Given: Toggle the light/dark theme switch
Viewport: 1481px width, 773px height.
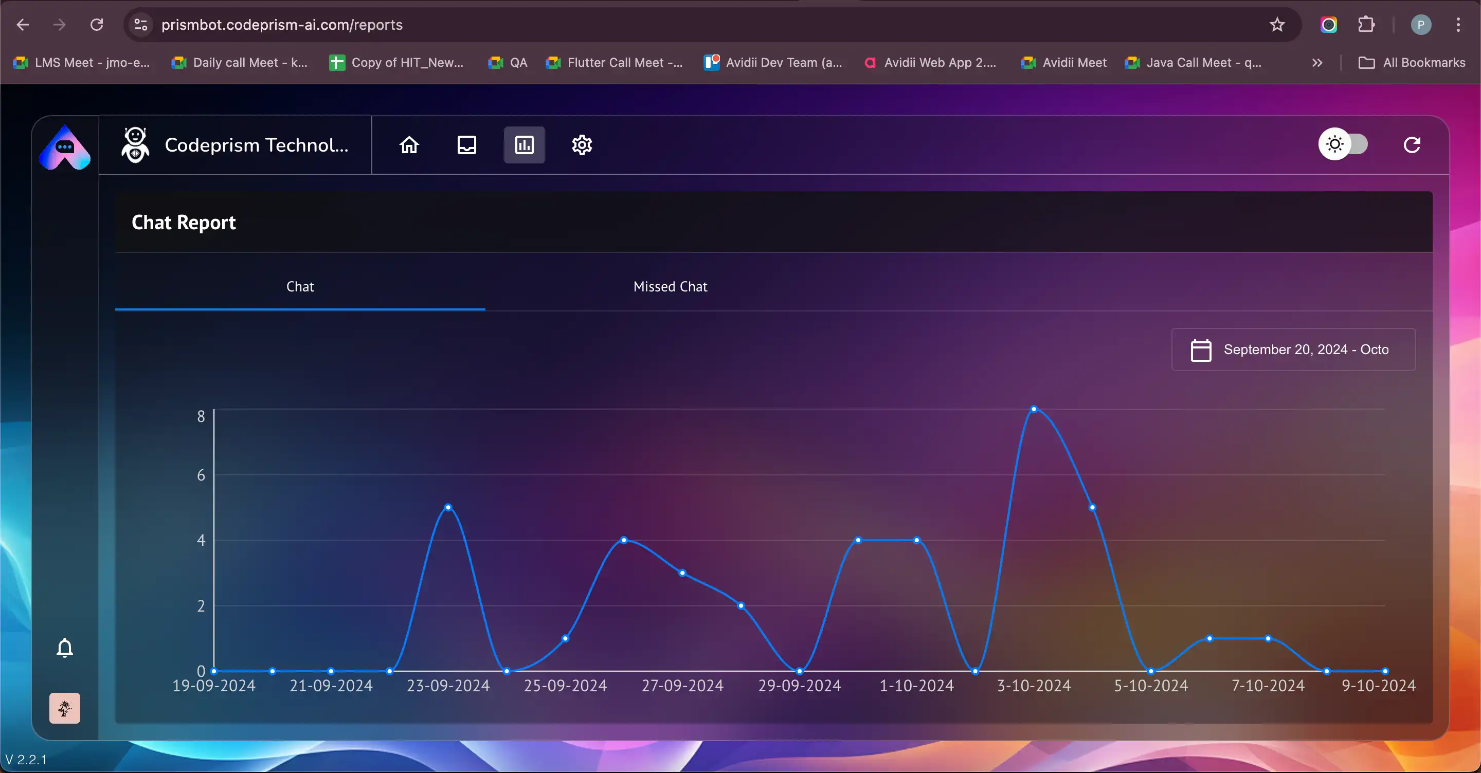Looking at the screenshot, I should click(x=1343, y=144).
